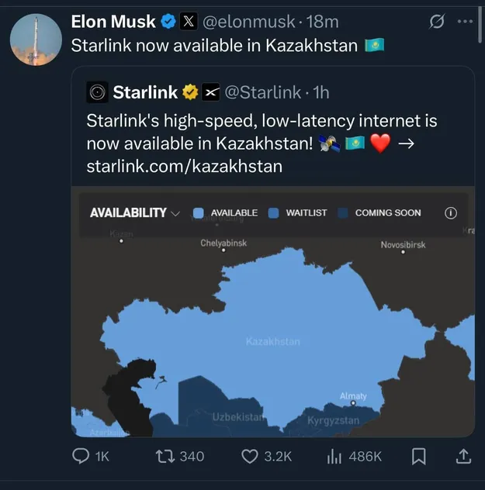Share the post via share icon
Screen dimensions: 485x490
click(463, 457)
